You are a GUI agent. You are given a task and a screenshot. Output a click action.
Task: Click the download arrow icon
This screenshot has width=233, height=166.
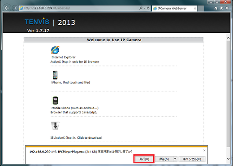point(55,126)
